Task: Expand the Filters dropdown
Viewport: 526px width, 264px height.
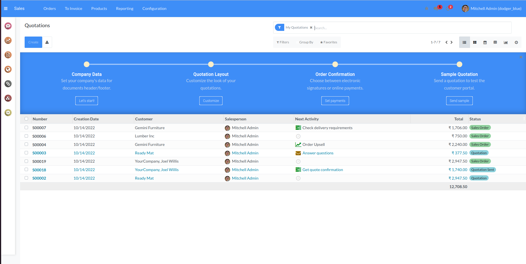Action: (283, 42)
